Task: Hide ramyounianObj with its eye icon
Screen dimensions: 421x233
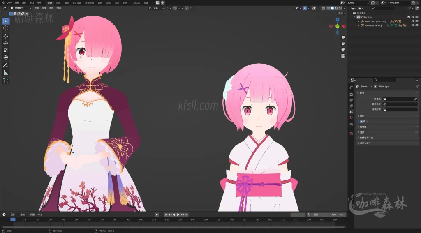Action: (413, 25)
